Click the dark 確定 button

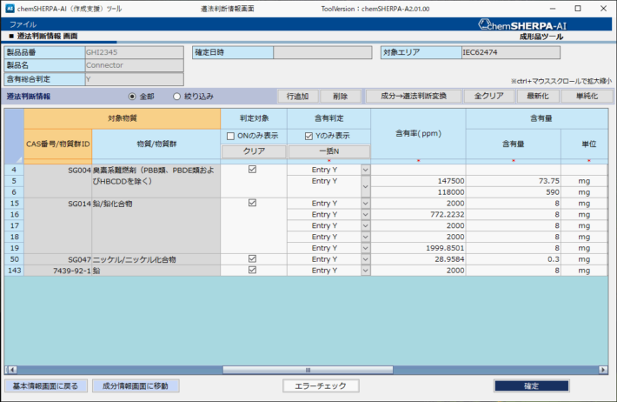(x=531, y=385)
